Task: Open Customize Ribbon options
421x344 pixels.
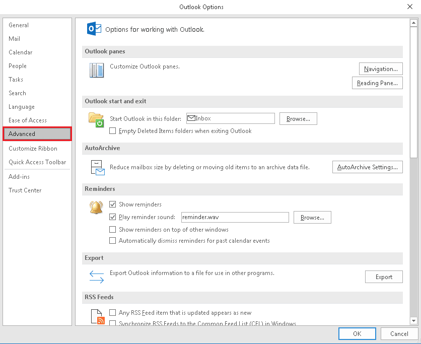Action: coord(37,149)
